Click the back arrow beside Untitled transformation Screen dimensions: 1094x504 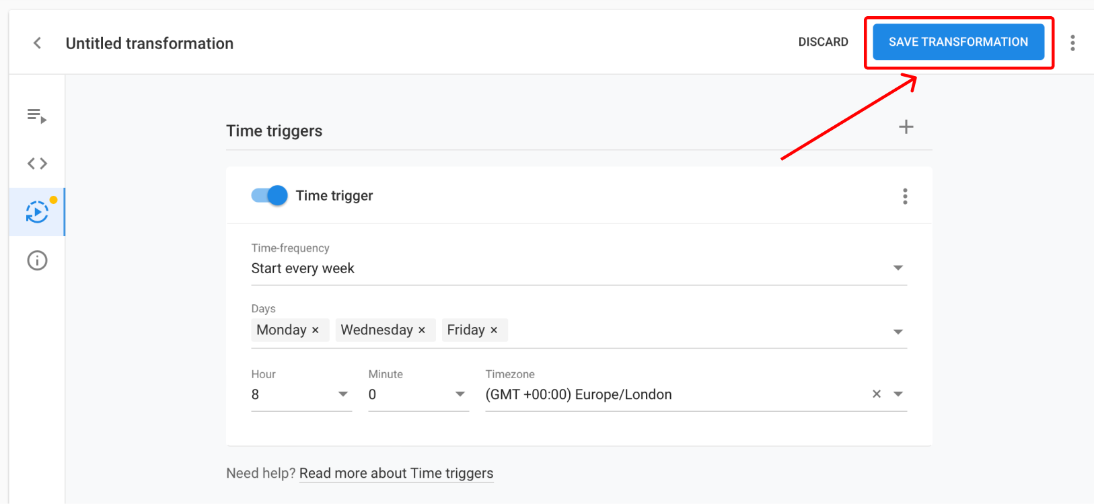tap(37, 43)
